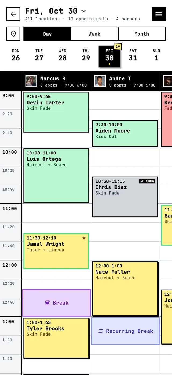The image size is (172, 375).
Task: Click the NO SHOW tag
Action: click(x=147, y=181)
